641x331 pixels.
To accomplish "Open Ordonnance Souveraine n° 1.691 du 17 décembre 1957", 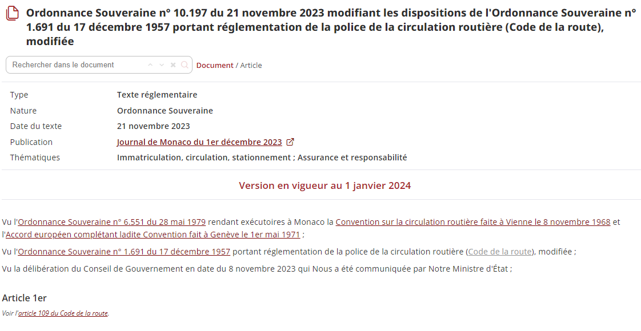I will [x=124, y=252].
